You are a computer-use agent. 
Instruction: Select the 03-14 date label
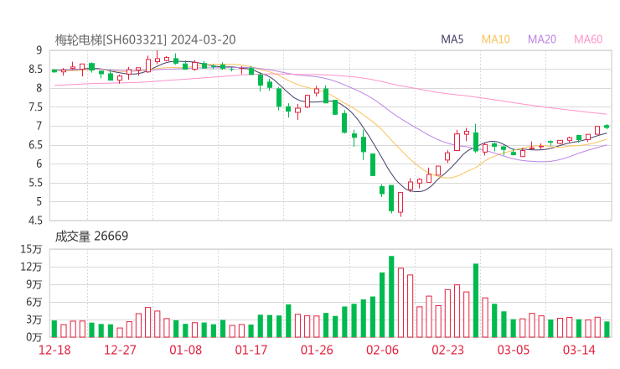579,350
